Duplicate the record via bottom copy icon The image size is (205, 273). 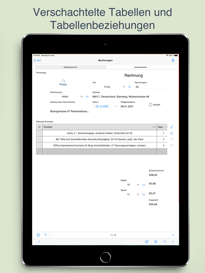tap(147, 242)
